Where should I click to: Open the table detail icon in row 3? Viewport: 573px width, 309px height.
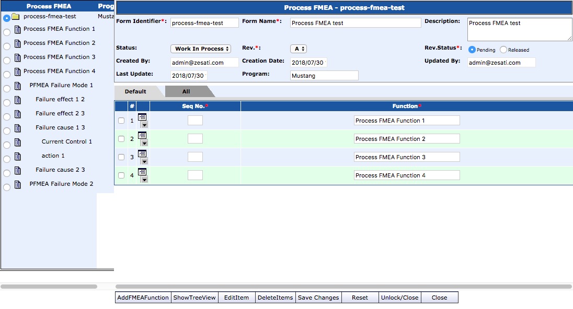click(143, 153)
